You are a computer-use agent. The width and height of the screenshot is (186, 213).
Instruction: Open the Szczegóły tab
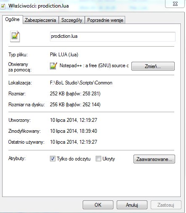tap(72, 20)
